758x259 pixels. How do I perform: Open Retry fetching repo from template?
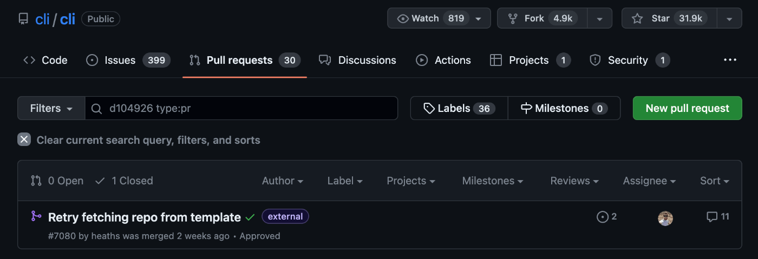pos(145,217)
